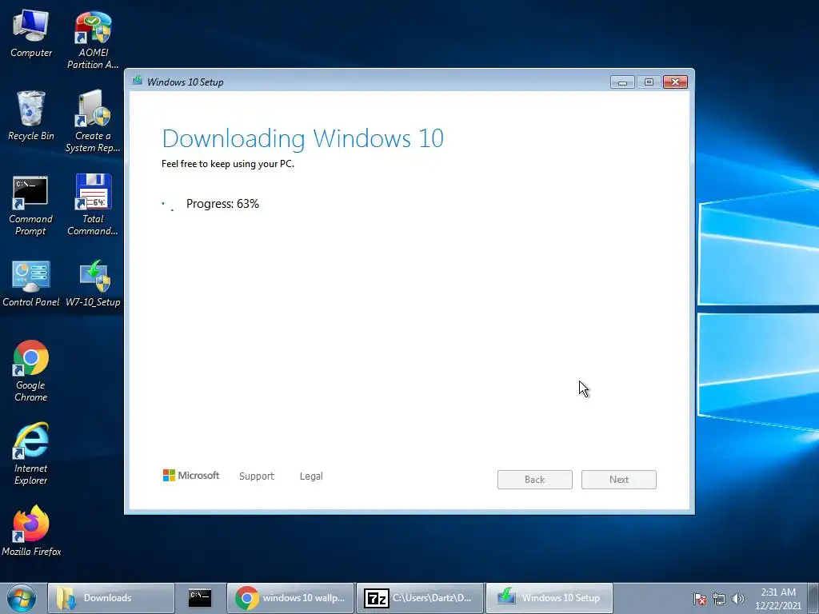Click the Back button in Setup

[535, 480]
